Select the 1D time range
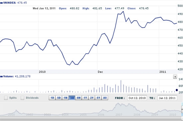This screenshot has height=121, width=183. 52,98
